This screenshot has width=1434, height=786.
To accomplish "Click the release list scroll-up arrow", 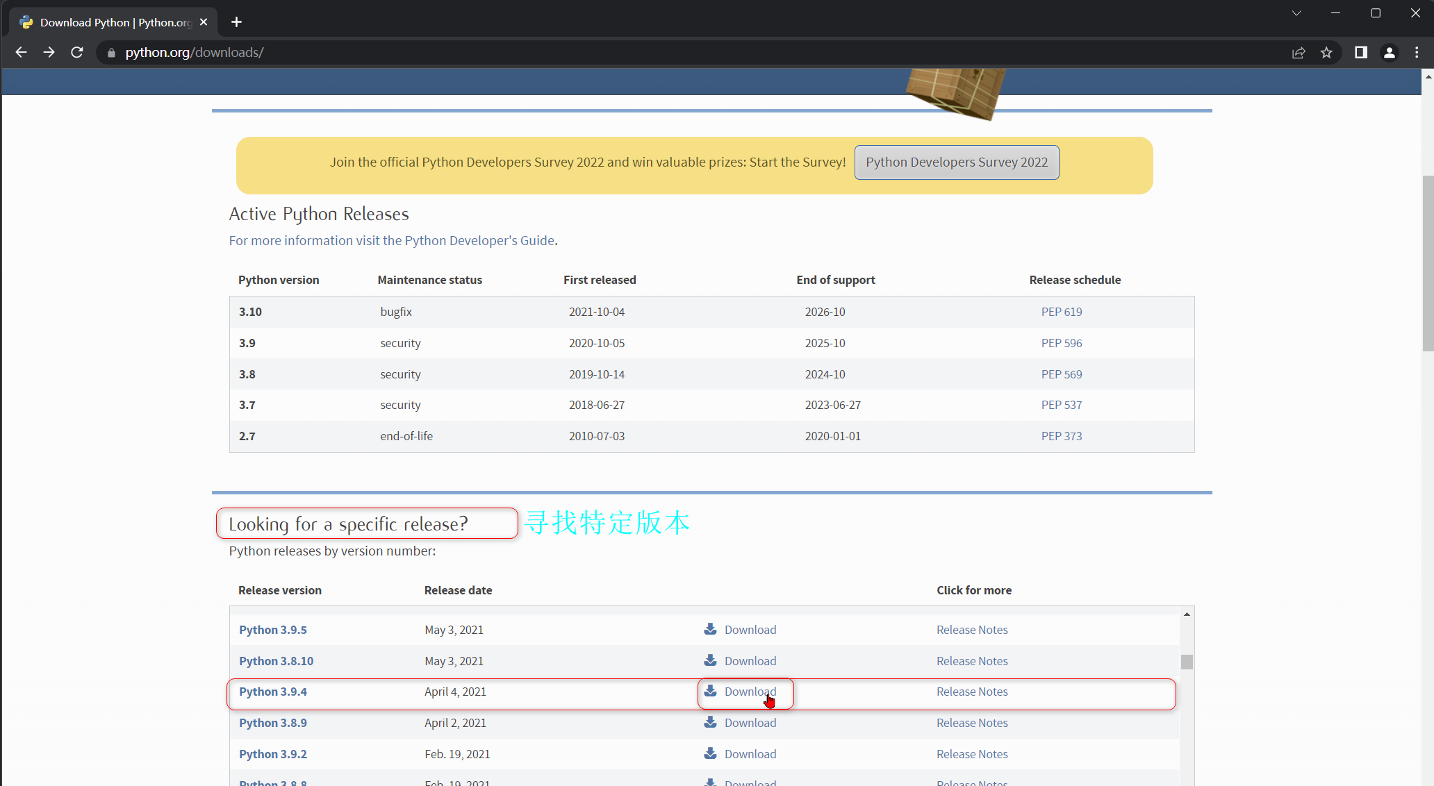I will [x=1187, y=614].
